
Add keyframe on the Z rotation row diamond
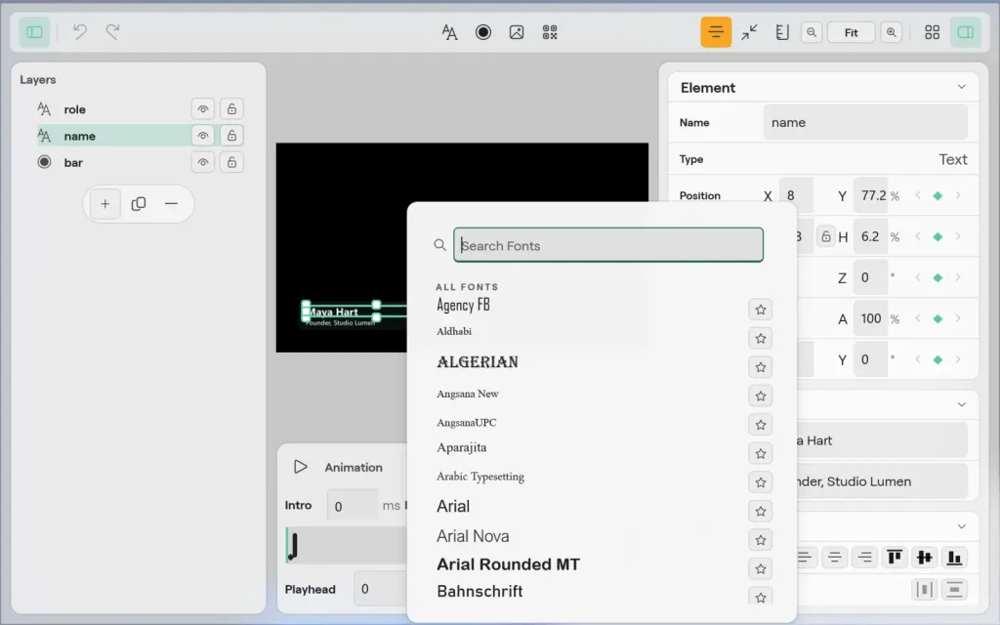click(937, 277)
